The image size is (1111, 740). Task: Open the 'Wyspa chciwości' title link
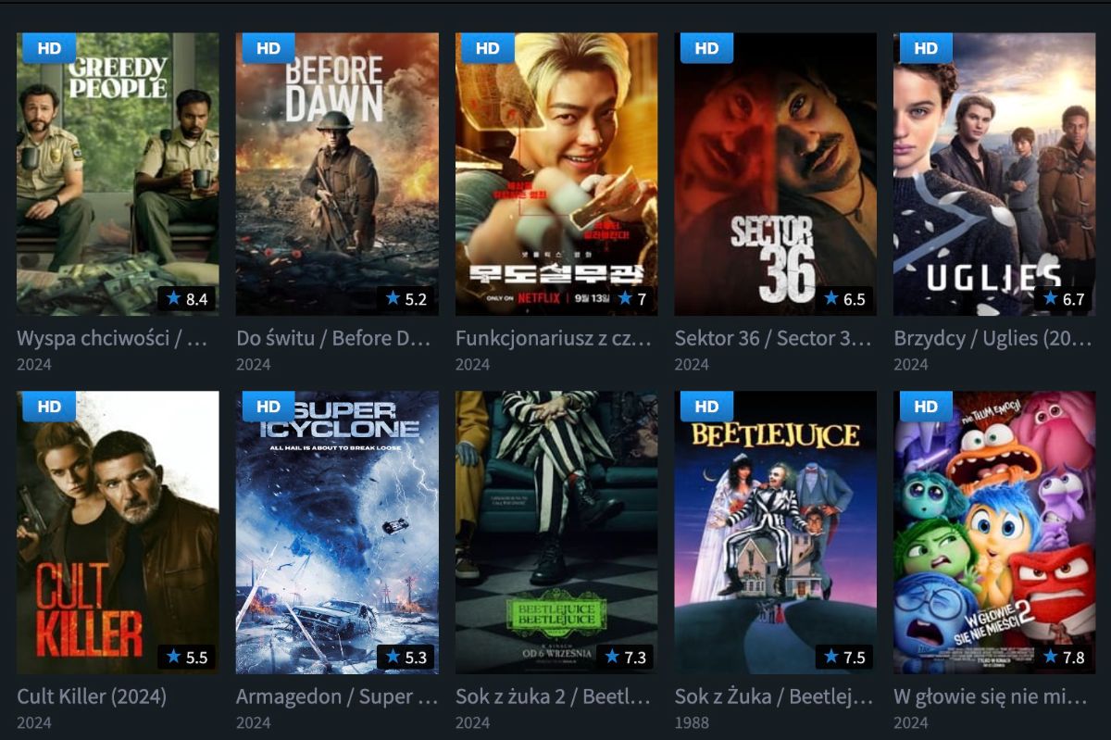(x=112, y=338)
